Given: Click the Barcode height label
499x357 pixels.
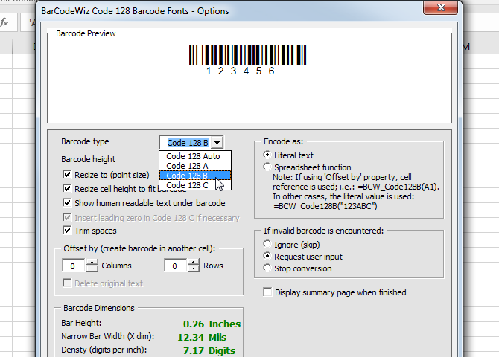Looking at the screenshot, I should tap(88, 159).
